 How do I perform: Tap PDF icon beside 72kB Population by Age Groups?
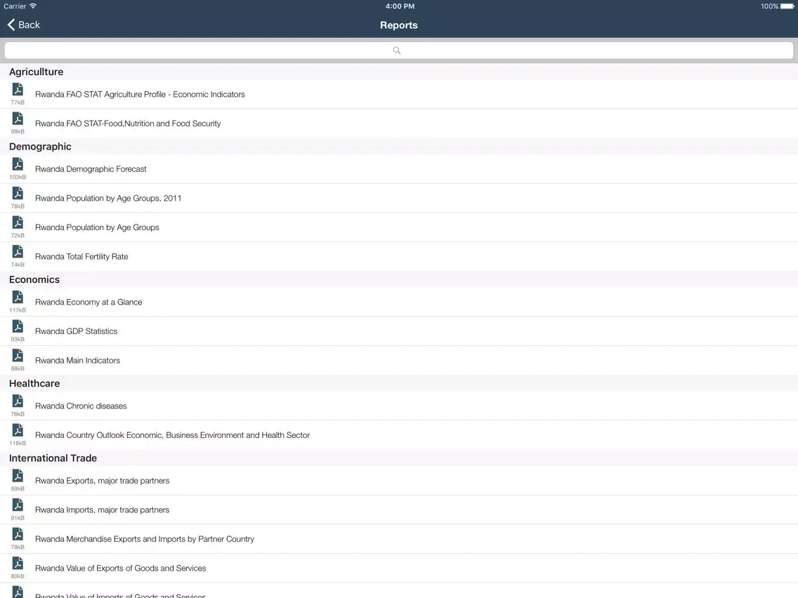point(18,222)
